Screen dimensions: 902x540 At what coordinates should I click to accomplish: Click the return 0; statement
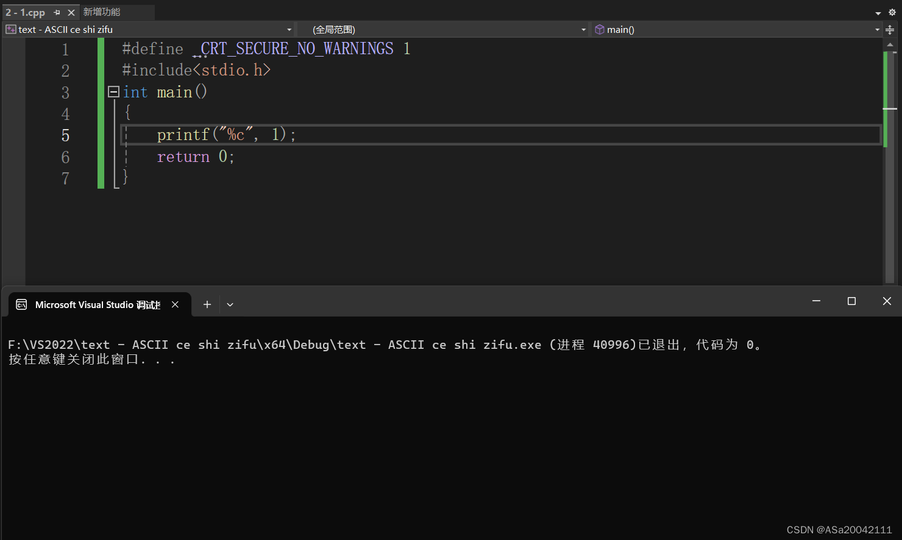point(196,156)
